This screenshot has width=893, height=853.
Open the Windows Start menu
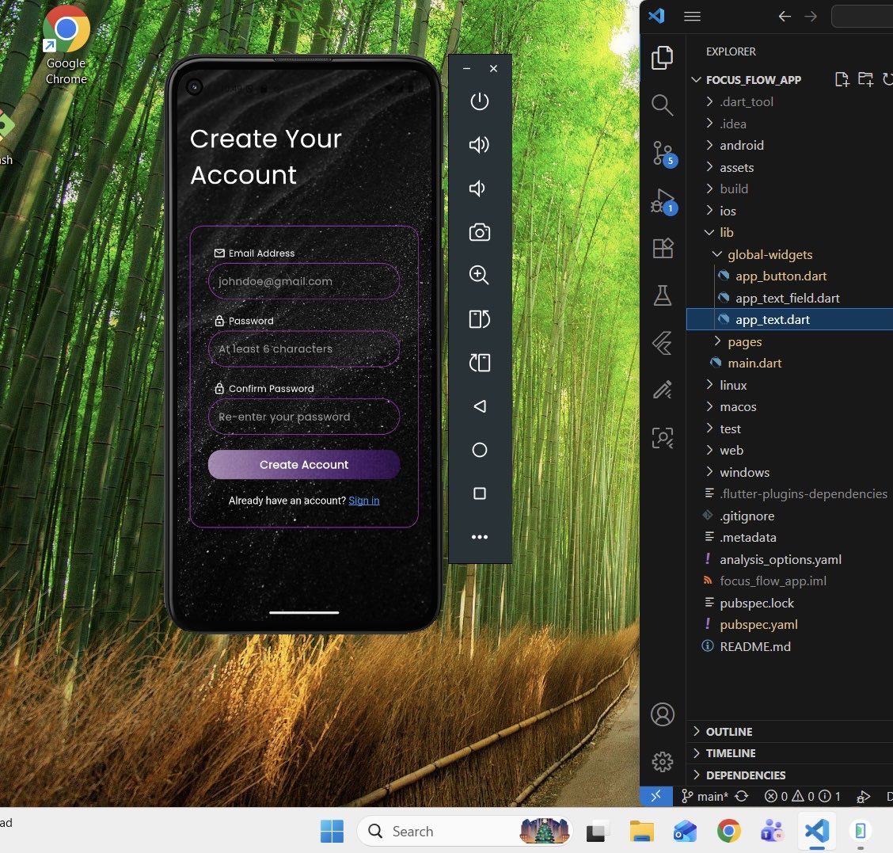click(x=332, y=831)
